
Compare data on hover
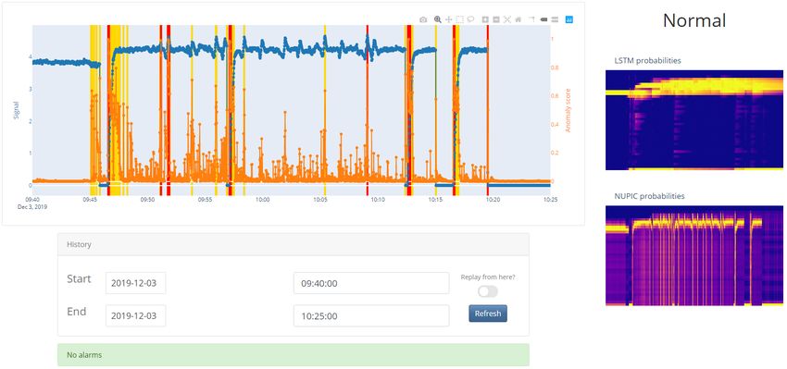pyautogui.click(x=555, y=19)
